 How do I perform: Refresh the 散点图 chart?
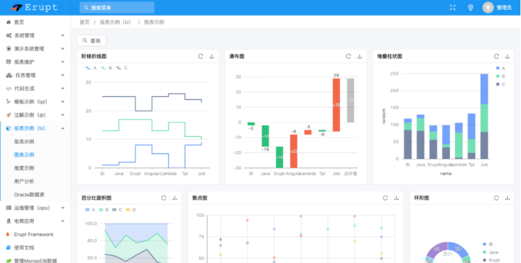pyautogui.click(x=385, y=198)
